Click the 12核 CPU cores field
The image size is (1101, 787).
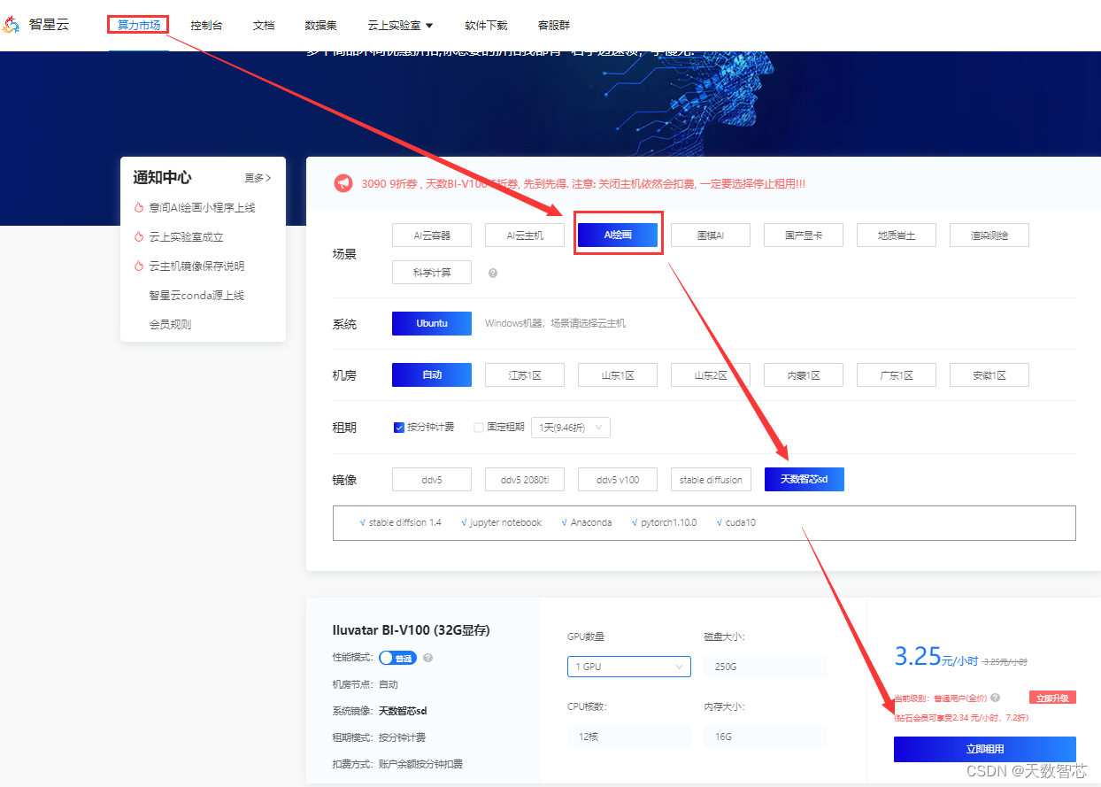[629, 737]
